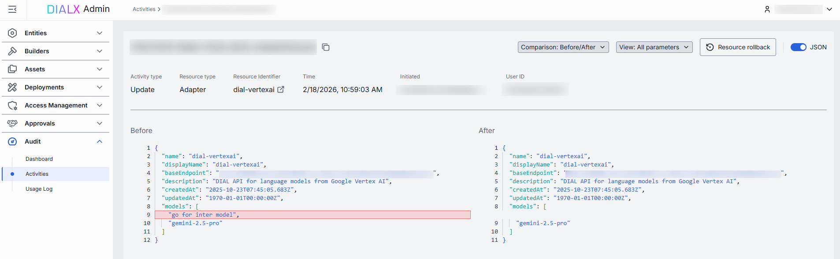840x259 pixels.
Task: Click the copy icon beside the blurred title
Action: pyautogui.click(x=326, y=47)
